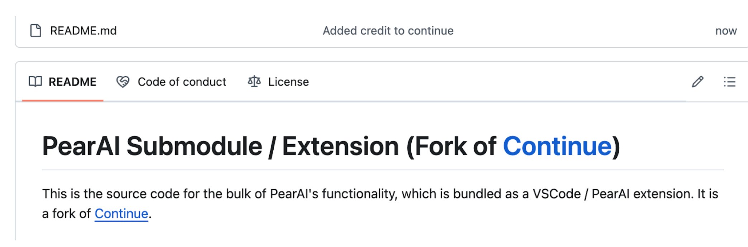Switch to the License tab

click(288, 82)
